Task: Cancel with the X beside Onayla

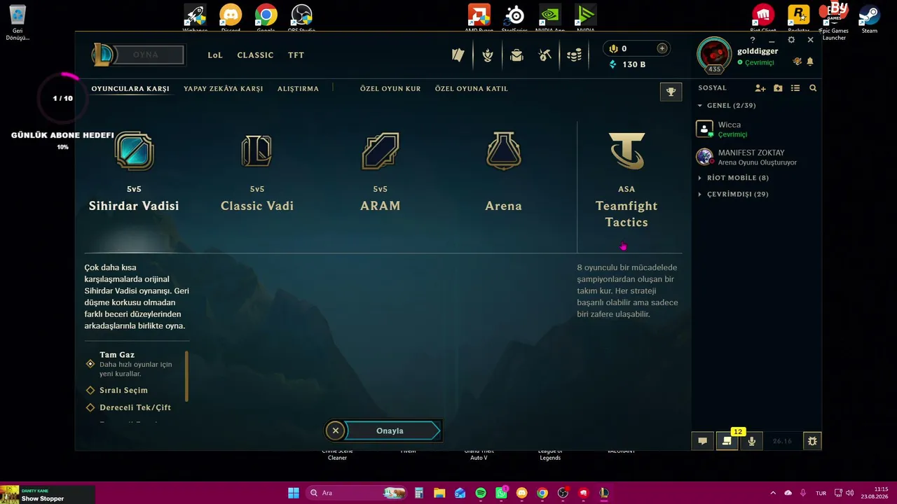Action: (x=336, y=430)
